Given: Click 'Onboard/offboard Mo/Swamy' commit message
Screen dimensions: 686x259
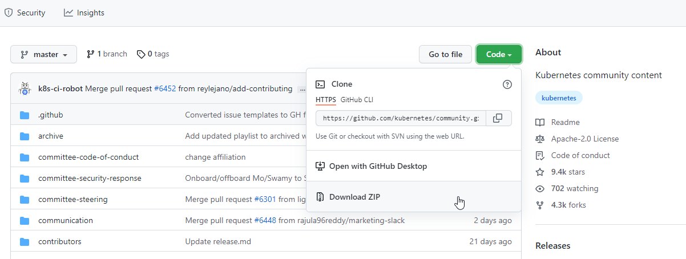Looking at the screenshot, I should click(x=245, y=178).
